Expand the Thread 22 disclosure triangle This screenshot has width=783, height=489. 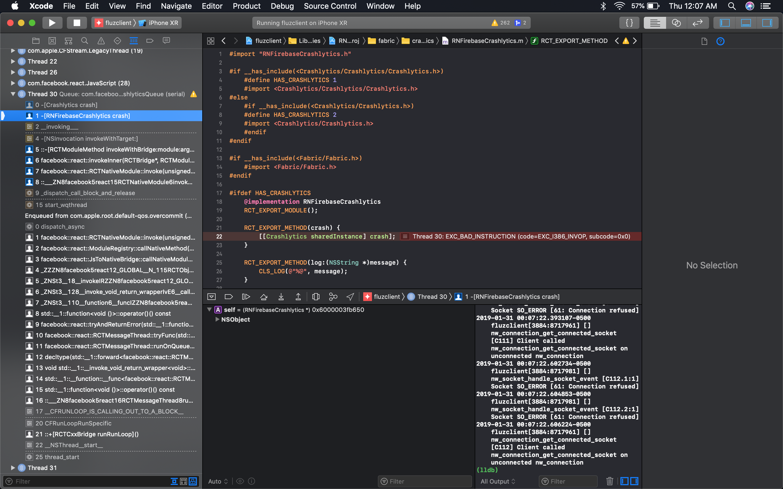(13, 61)
